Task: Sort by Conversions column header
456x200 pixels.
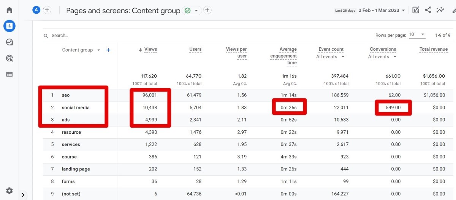Action: tap(383, 49)
